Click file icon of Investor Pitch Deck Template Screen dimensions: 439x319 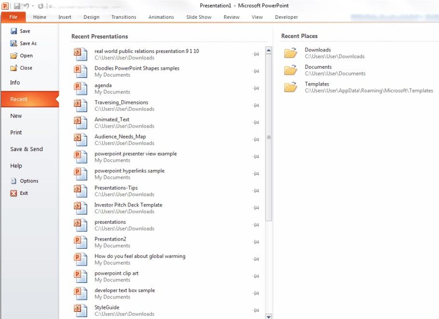point(80,208)
